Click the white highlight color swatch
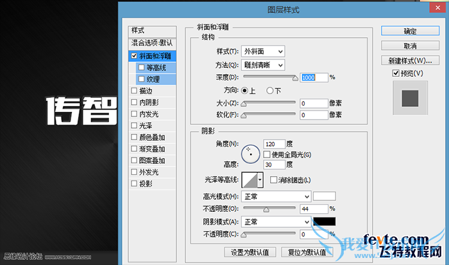 [x=325, y=196]
